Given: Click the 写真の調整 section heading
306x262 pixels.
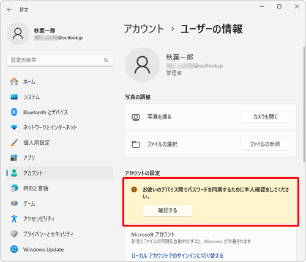Looking at the screenshot, I should pos(138,97).
